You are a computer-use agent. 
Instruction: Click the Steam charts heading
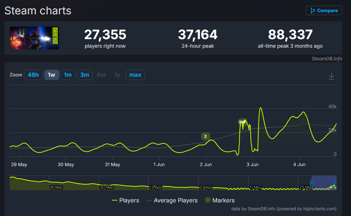38,11
